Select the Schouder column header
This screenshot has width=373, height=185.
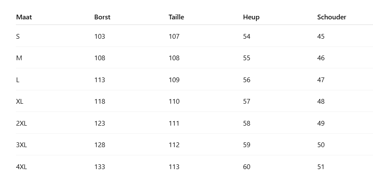[332, 17]
